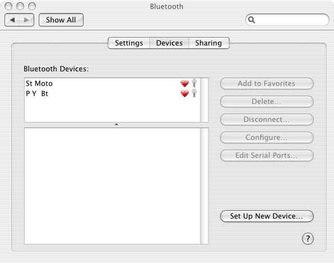The height and width of the screenshot is (263, 334).
Task: Click the split pane collapse arrow handle
Action: [116, 125]
